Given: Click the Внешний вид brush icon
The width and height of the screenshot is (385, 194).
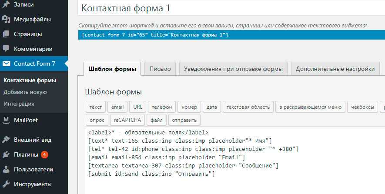Looking at the screenshot, I should pos(6,140).
